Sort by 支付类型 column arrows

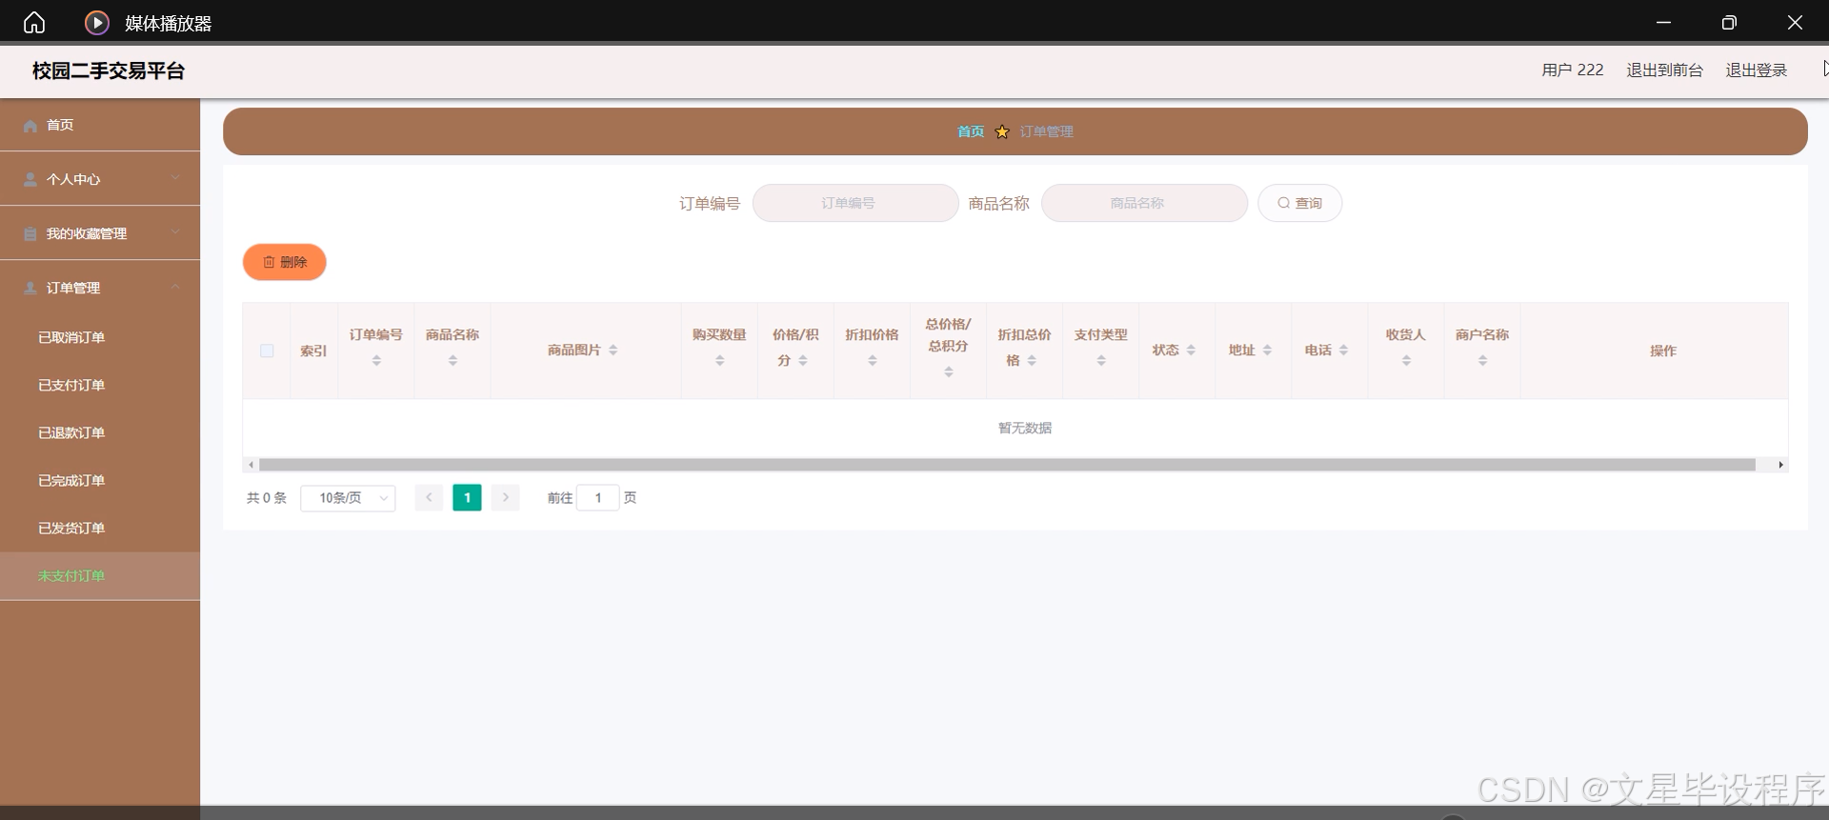coord(1100,360)
